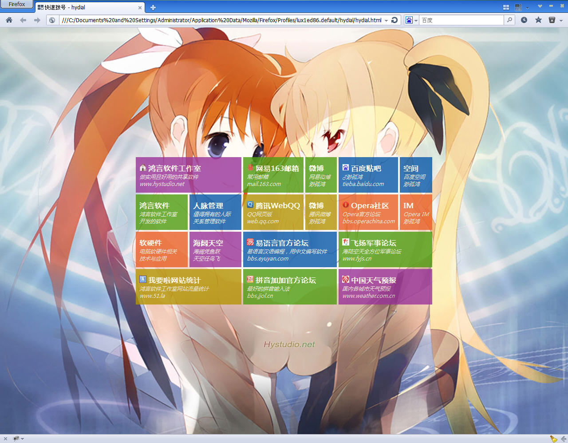Click the Hystudio.net footer link
This screenshot has width=568, height=443.
pos(289,344)
